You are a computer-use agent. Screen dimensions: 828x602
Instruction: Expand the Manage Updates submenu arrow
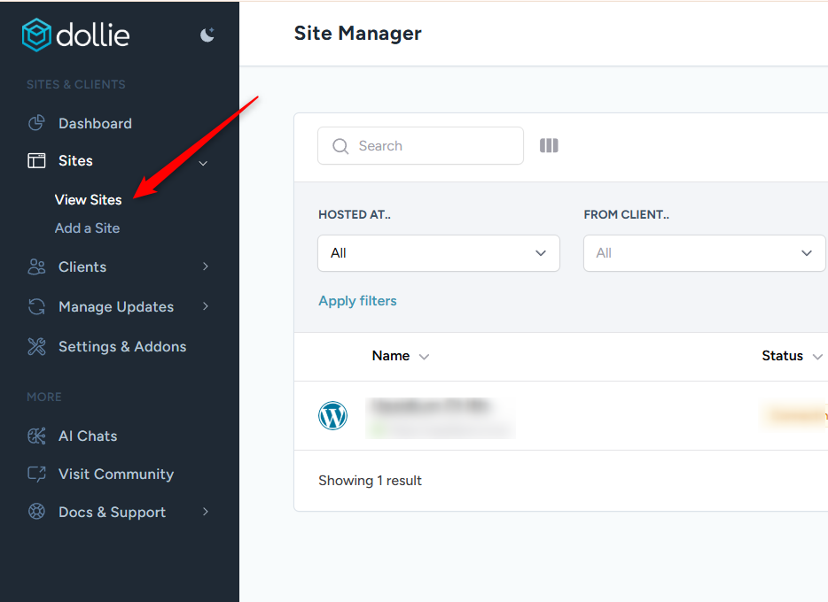pos(206,307)
